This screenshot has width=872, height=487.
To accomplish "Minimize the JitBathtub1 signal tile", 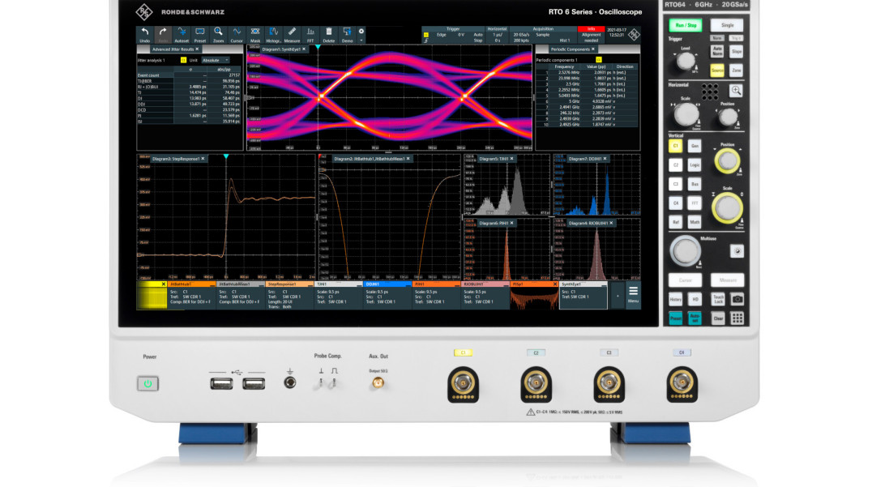I will click(212, 284).
